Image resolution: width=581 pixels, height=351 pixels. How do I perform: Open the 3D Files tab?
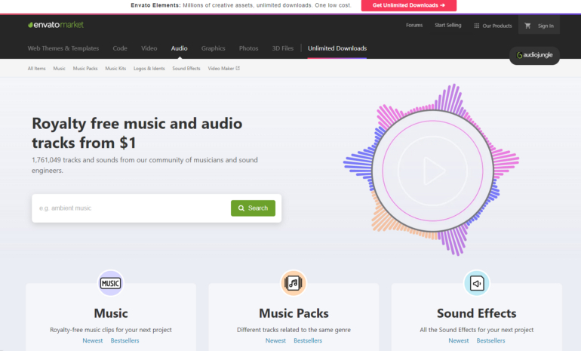[283, 48]
